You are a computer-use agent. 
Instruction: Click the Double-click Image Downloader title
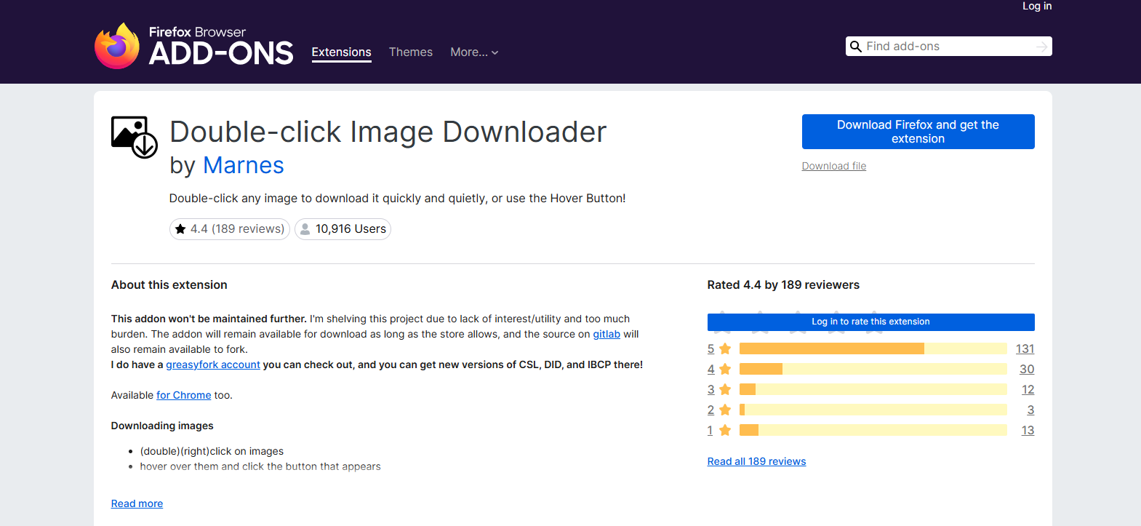(x=388, y=132)
